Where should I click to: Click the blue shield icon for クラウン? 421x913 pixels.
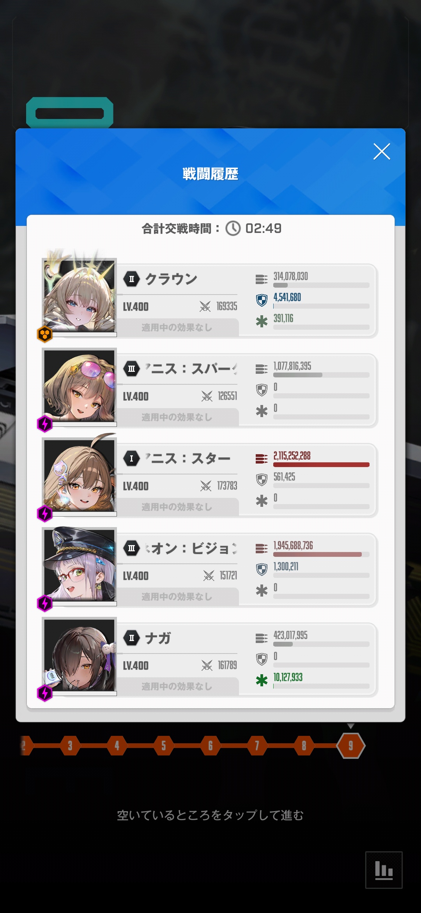(262, 300)
